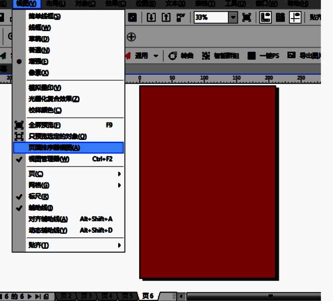Click the full-screen preview toolbar icon
This screenshot has height=301, width=333.
(247, 17)
